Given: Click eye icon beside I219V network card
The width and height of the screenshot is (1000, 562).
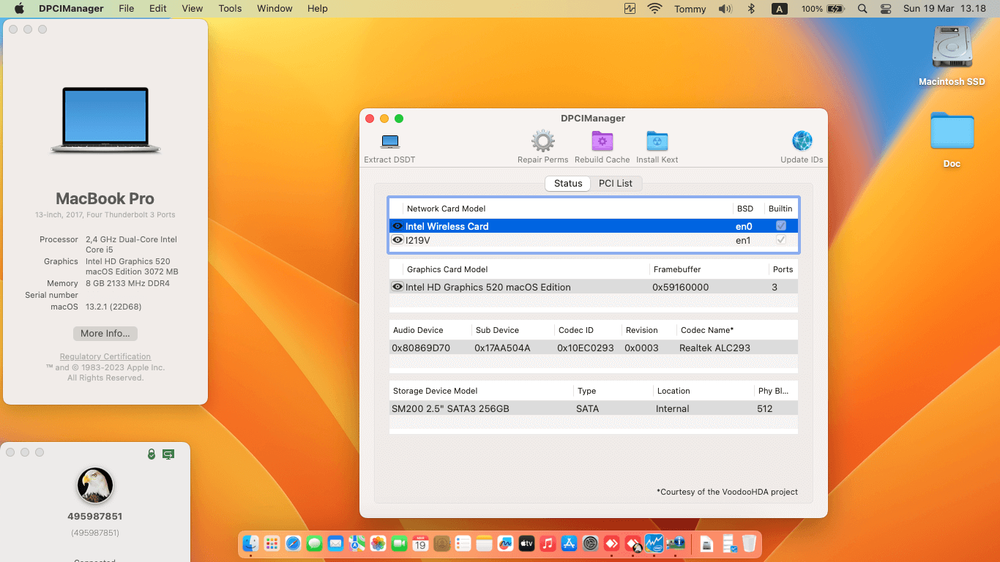Looking at the screenshot, I should [398, 240].
